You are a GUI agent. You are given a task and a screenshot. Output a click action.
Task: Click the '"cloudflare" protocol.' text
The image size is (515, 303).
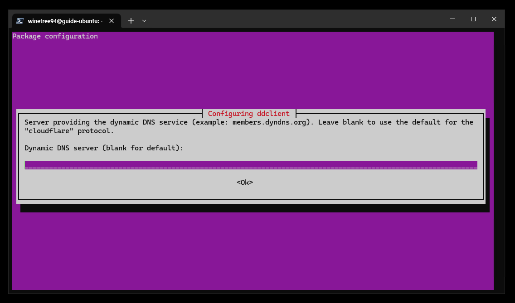(69, 130)
